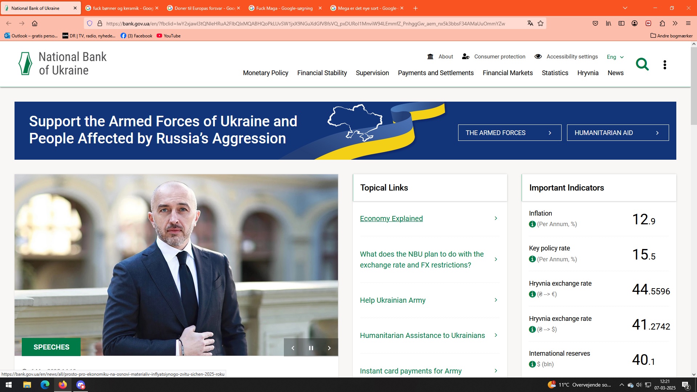The height and width of the screenshot is (392, 697).
Task: Go to next slide in carousel
Action: coord(329,348)
